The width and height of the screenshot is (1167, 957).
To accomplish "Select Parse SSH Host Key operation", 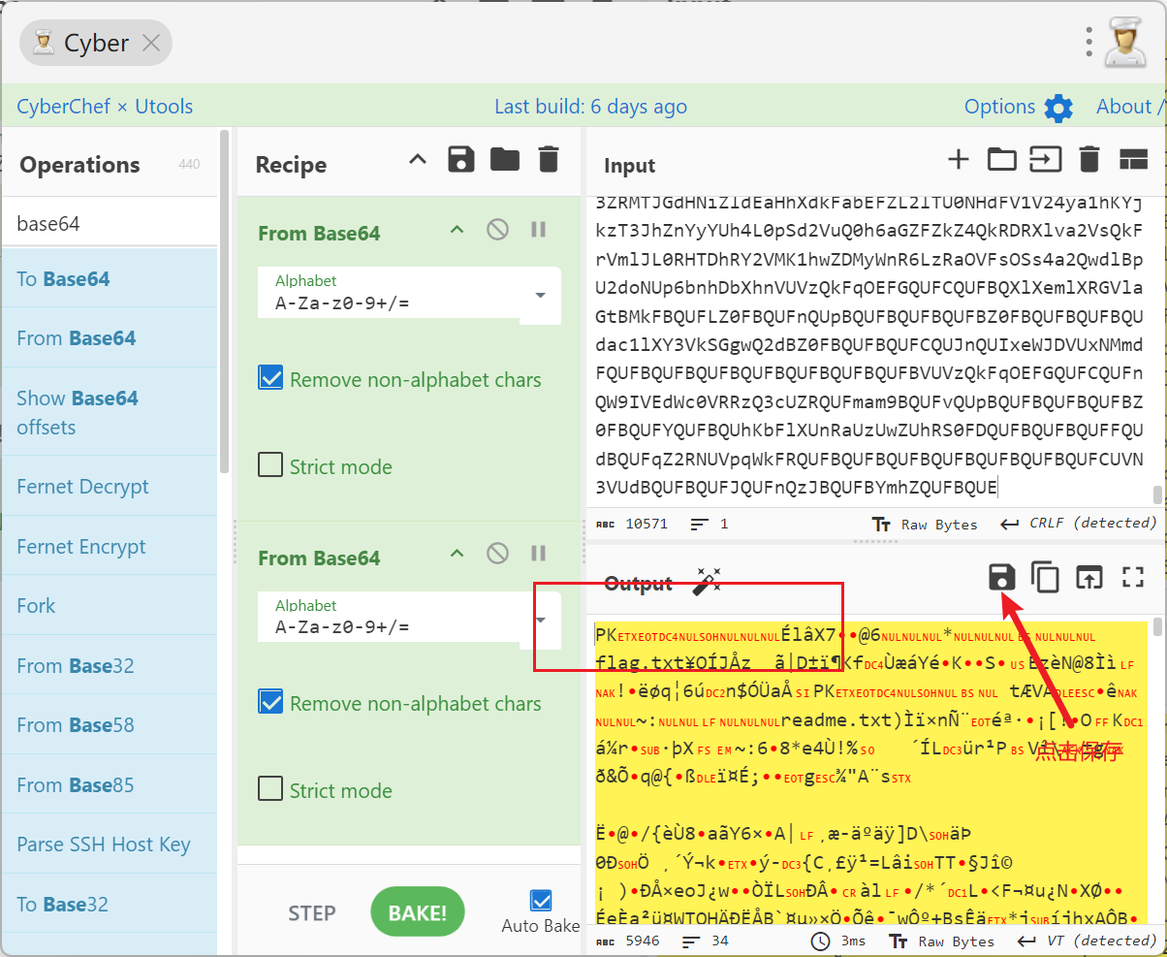I will coord(110,845).
